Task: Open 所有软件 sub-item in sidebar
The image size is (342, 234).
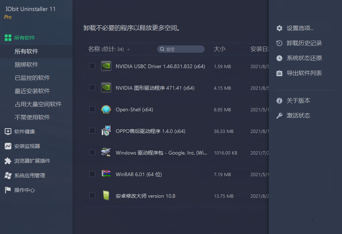Action: (36, 52)
